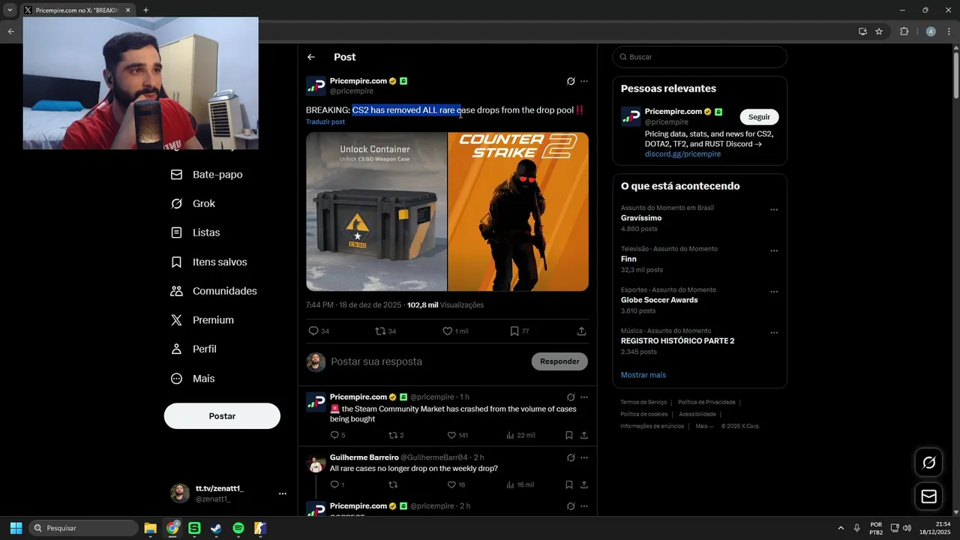Open more options on Guilherme Barreiro's comment
The height and width of the screenshot is (540, 960).
coord(584,457)
